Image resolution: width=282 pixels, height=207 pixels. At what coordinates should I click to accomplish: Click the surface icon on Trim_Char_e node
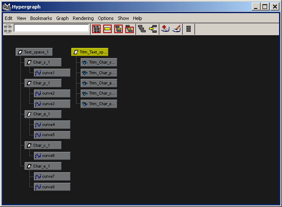coord(85,104)
